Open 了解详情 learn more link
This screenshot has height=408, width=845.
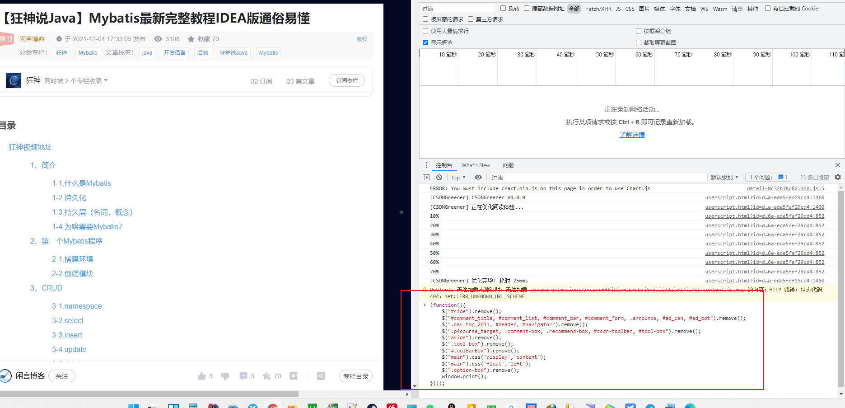pos(632,135)
